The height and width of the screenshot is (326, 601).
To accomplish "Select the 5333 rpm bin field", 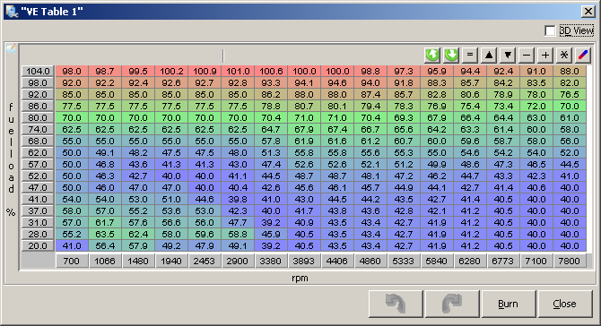I will pos(404,261).
